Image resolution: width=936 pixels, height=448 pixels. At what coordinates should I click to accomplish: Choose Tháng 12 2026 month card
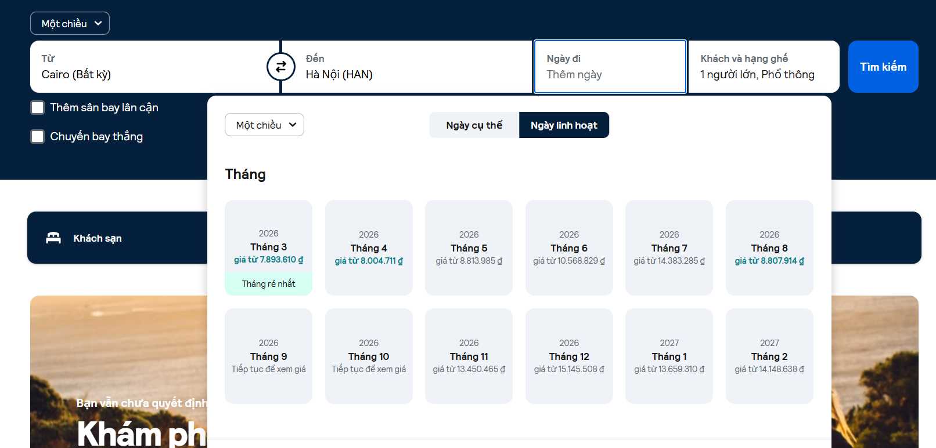[569, 356]
